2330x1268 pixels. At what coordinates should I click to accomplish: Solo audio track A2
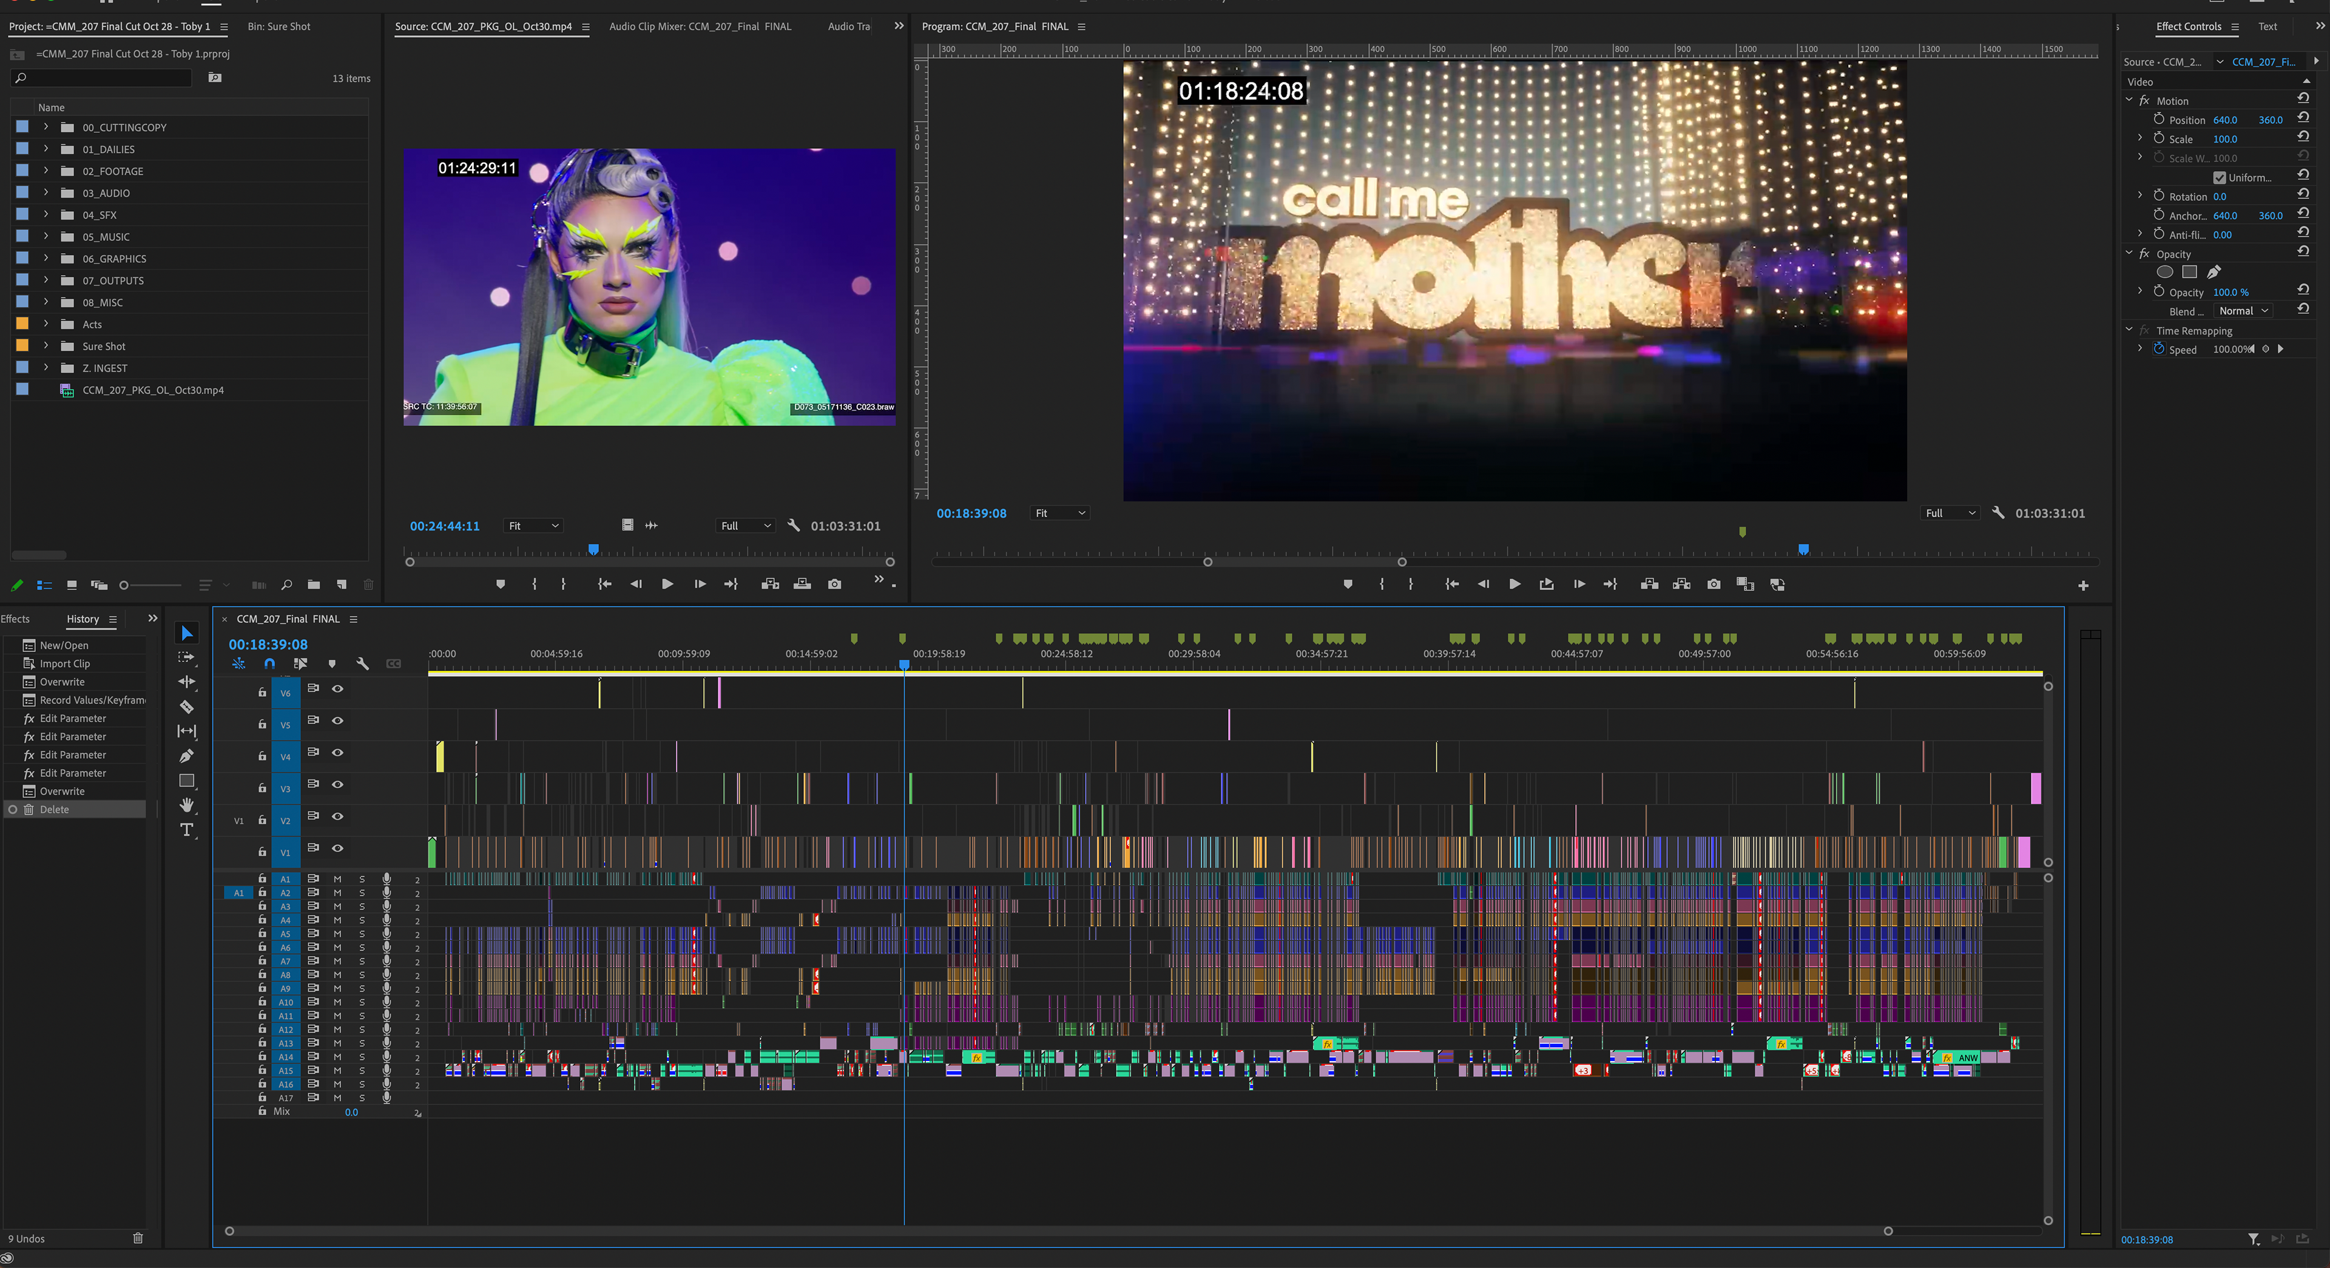click(x=362, y=892)
